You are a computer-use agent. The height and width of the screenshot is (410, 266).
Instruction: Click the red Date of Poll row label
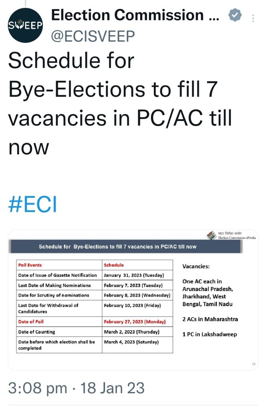tap(31, 322)
